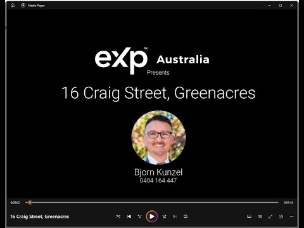Seek to the middle of the video timeline
The width and height of the screenshot is (304, 228).
click(x=152, y=203)
